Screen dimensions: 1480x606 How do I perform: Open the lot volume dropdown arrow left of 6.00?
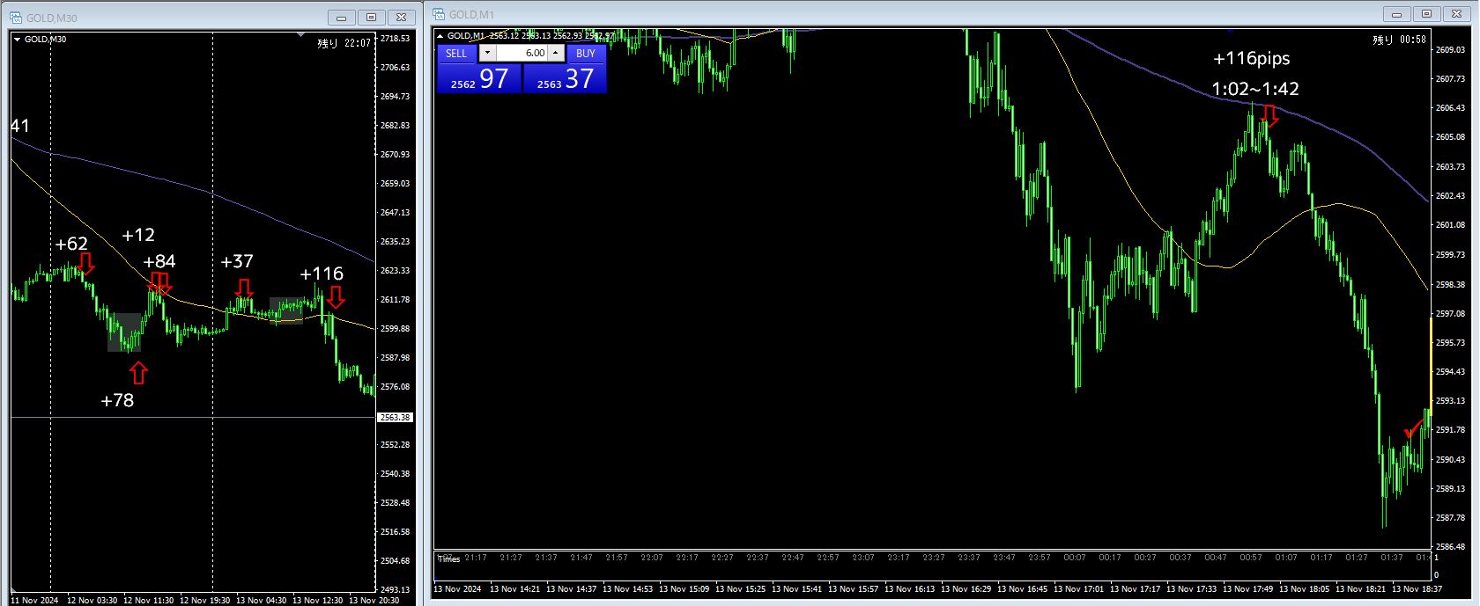click(487, 53)
